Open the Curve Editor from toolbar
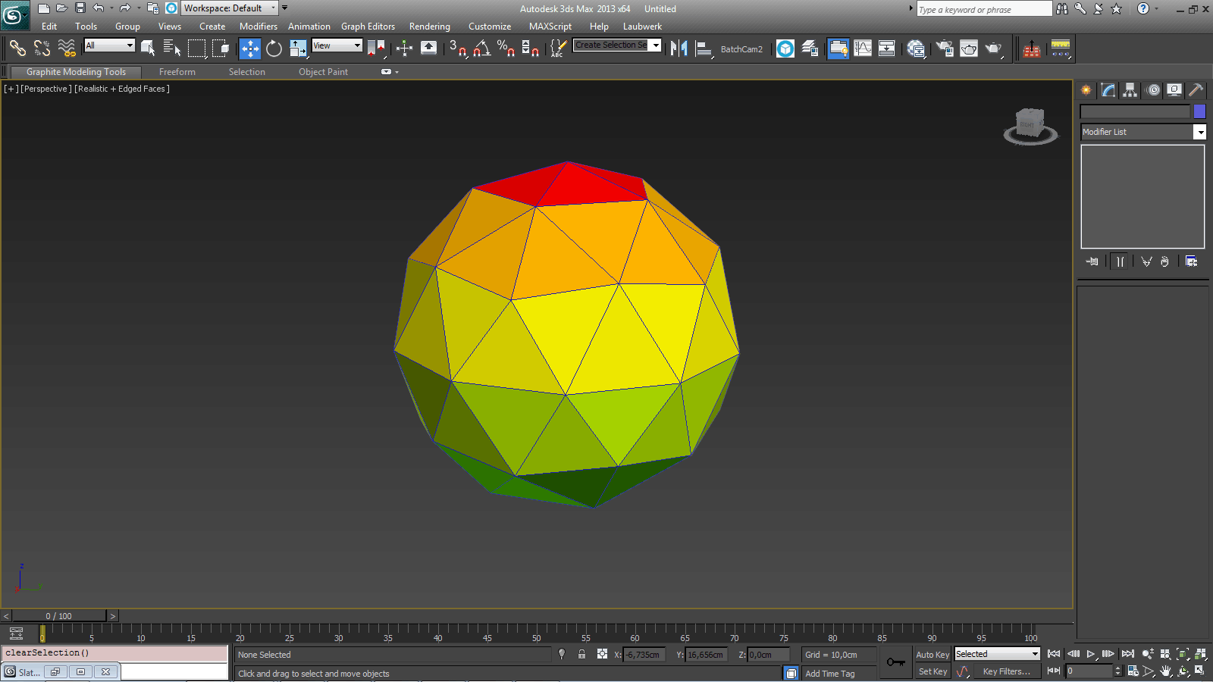The width and height of the screenshot is (1213, 682). pos(863,49)
